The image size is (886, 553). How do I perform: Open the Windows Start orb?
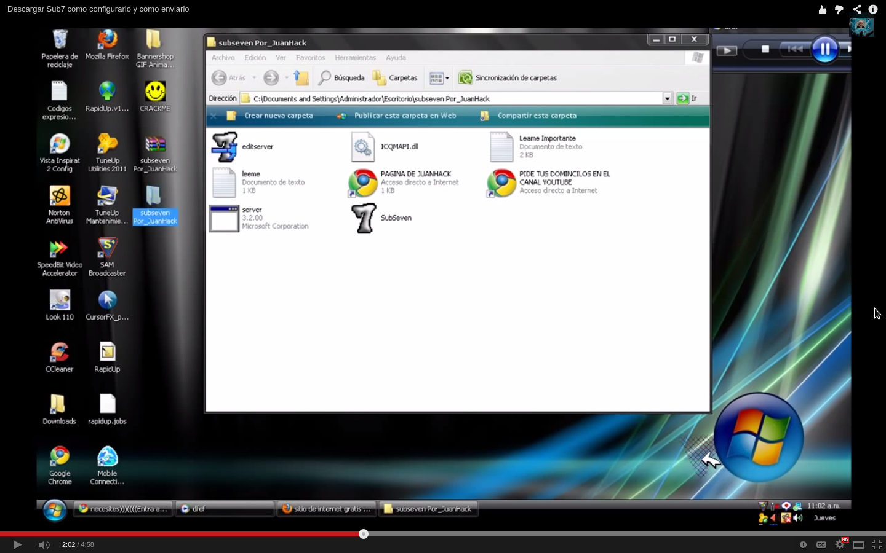pos(54,510)
